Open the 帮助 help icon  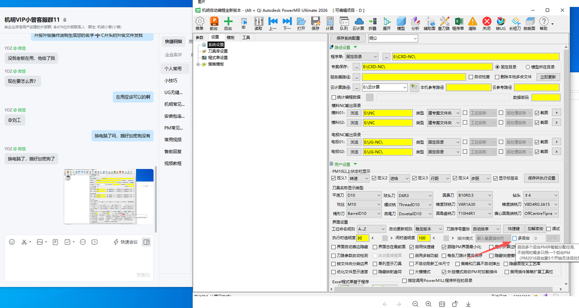(x=544, y=24)
